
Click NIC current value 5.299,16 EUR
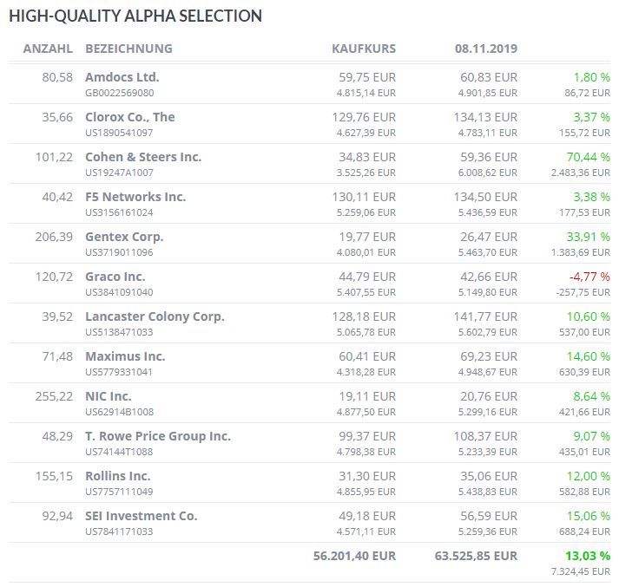pos(488,412)
